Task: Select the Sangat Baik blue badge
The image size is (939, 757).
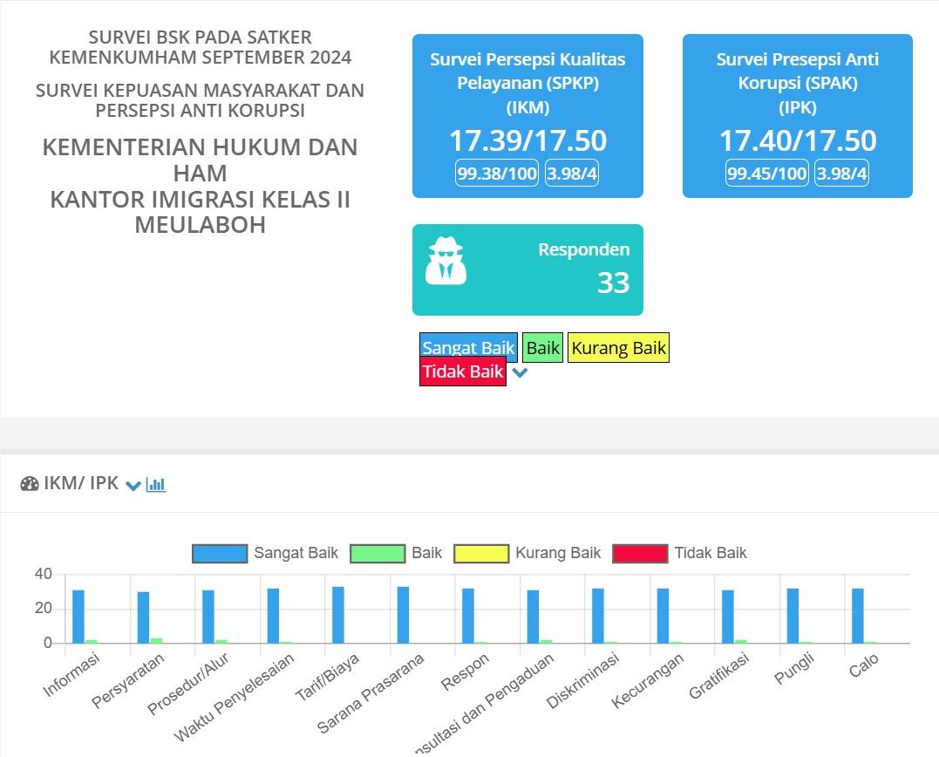Action: (468, 347)
